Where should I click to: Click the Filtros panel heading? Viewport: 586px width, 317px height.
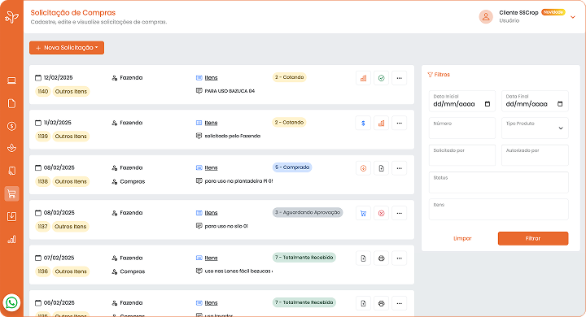[x=439, y=75]
